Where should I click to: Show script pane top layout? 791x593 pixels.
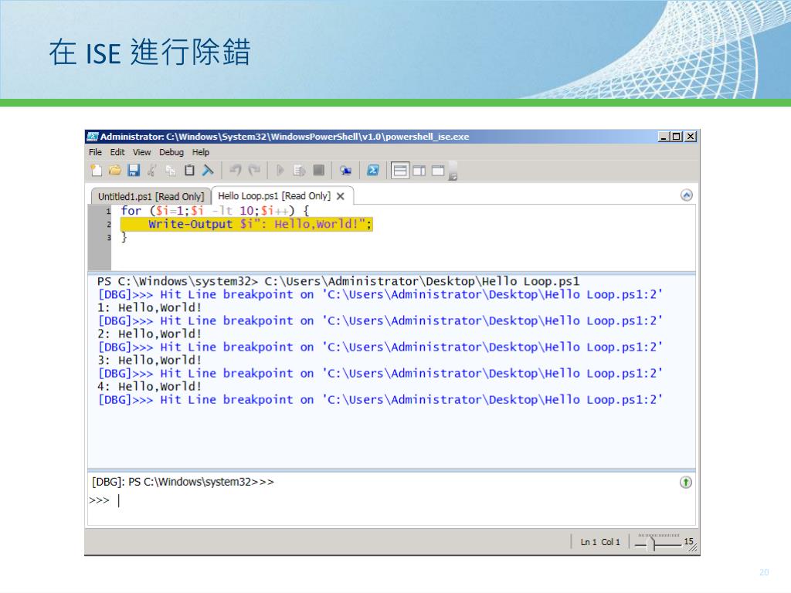pyautogui.click(x=400, y=171)
